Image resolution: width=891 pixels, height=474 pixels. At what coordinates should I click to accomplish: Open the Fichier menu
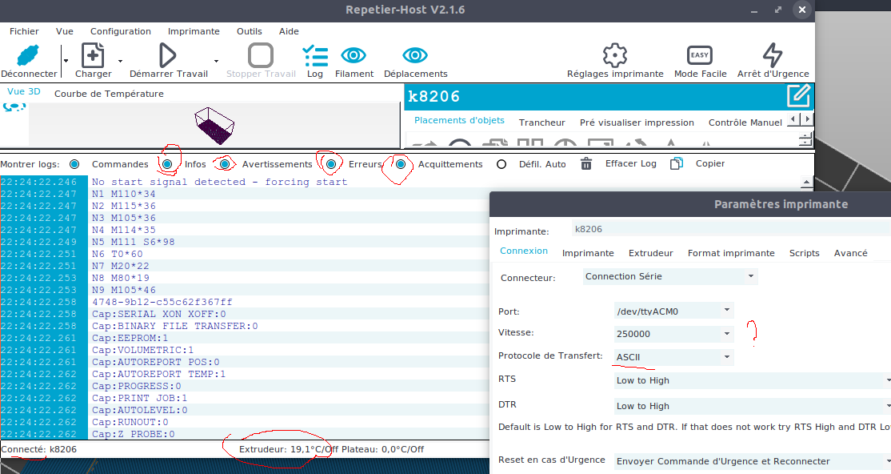tap(24, 31)
